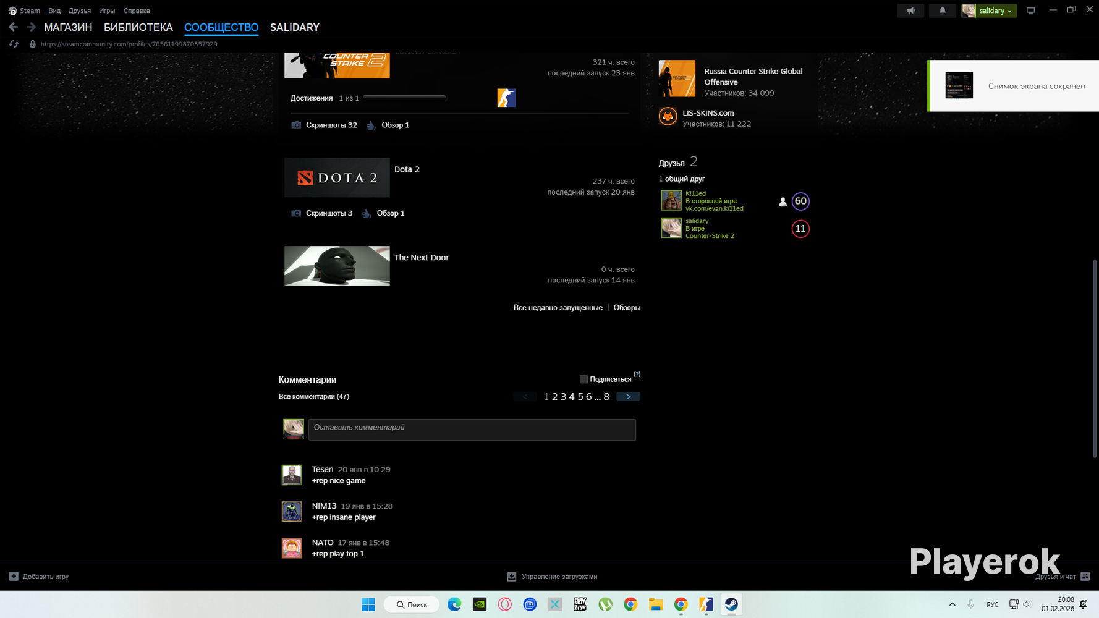Image resolution: width=1099 pixels, height=618 pixels.
Task: Click the achievements progress bar
Action: tap(405, 98)
